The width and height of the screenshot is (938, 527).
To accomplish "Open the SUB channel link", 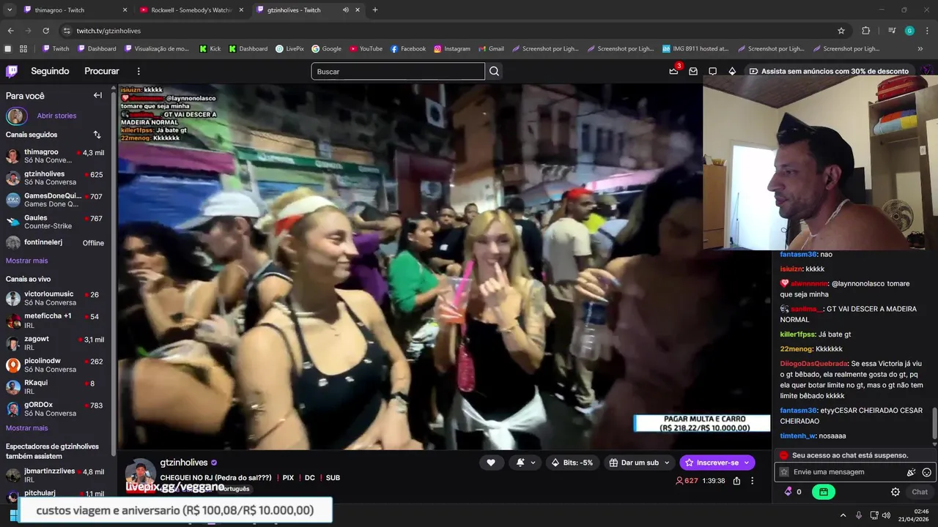I will (333, 478).
